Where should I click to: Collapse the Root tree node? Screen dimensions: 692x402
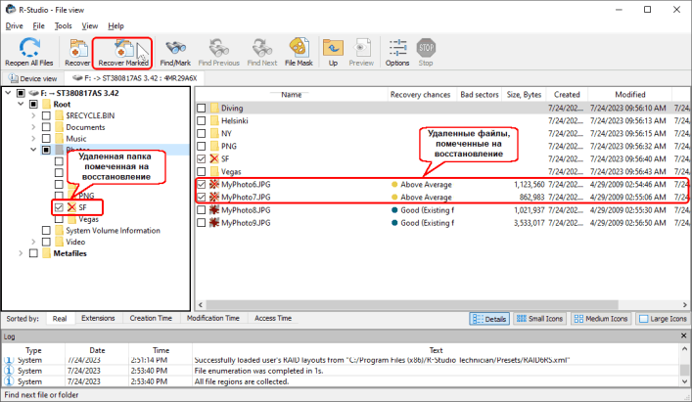coord(21,104)
